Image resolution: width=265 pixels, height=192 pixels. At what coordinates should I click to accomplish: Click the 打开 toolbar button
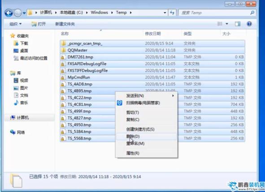[39, 24]
